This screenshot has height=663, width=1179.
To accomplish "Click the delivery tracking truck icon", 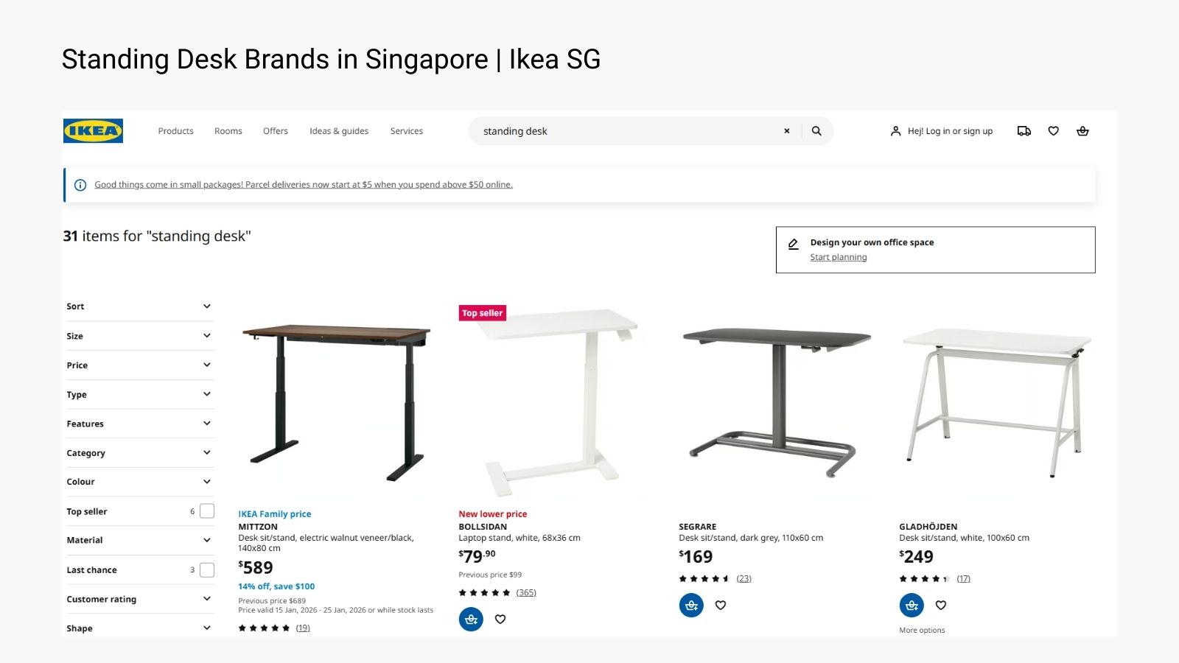I will coord(1024,130).
